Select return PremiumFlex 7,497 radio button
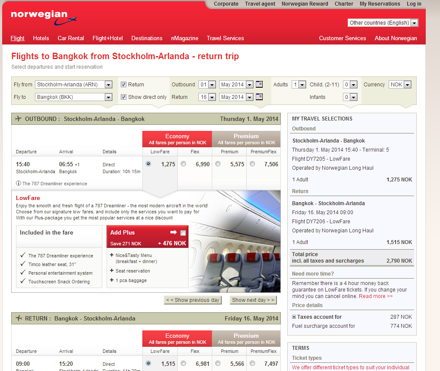440x371 pixels. [252, 363]
